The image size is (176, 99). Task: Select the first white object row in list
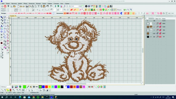click(160, 24)
